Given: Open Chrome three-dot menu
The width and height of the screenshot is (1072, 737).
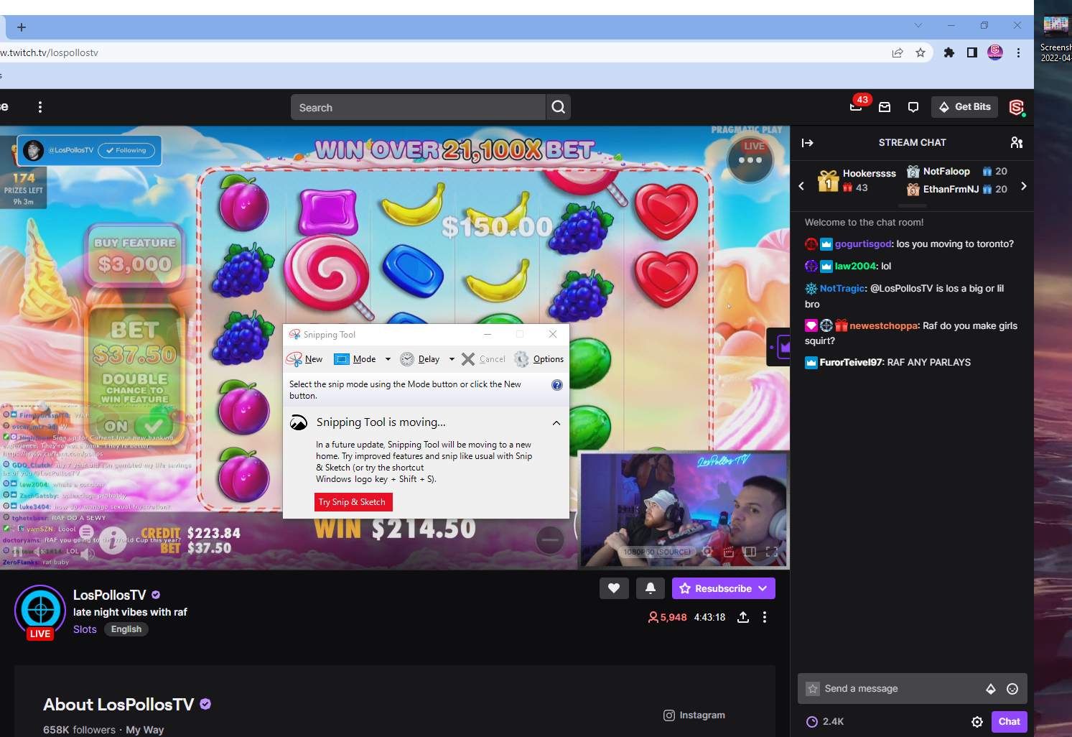Looking at the screenshot, I should 1018,52.
